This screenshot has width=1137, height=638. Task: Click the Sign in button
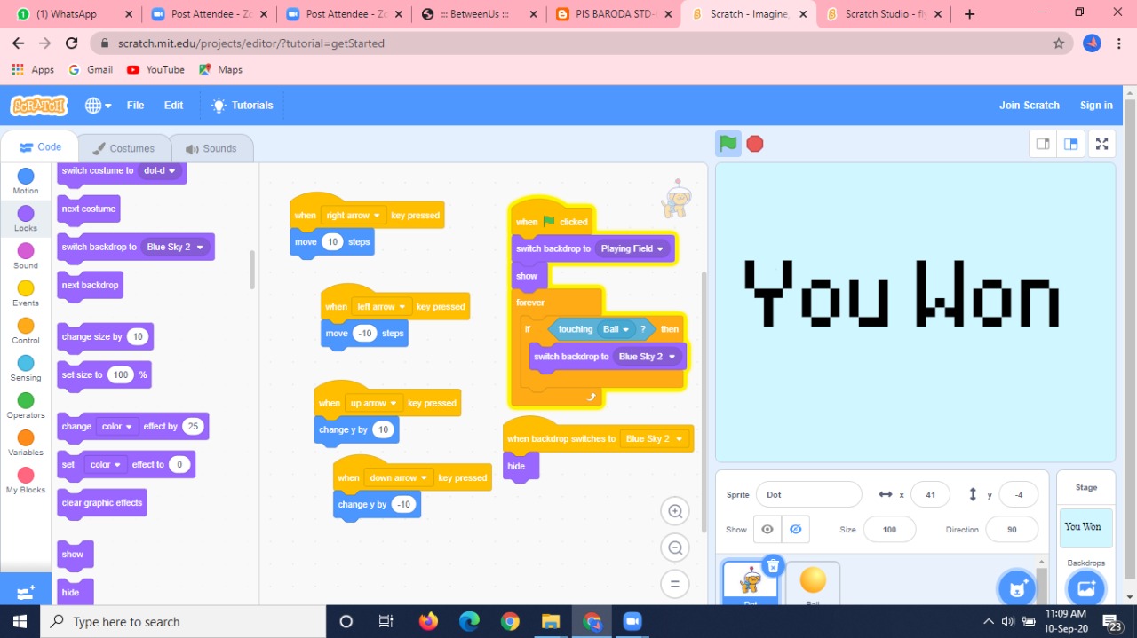1096,105
